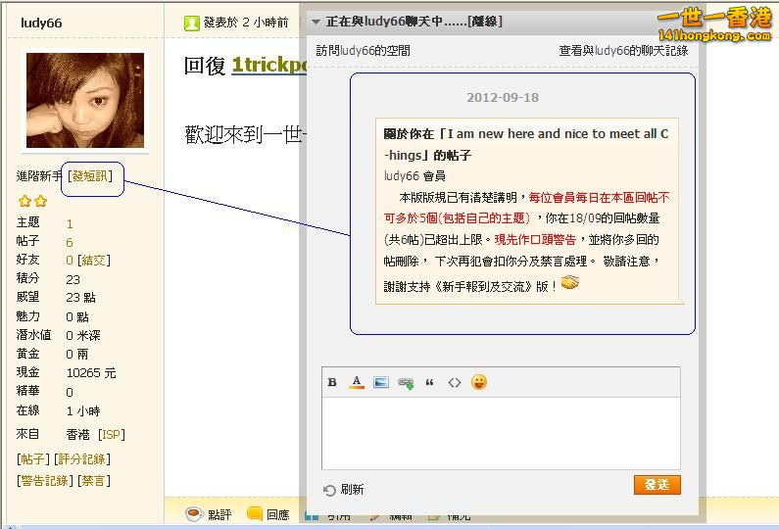Click the 回應 reply bubble icon

(x=255, y=513)
